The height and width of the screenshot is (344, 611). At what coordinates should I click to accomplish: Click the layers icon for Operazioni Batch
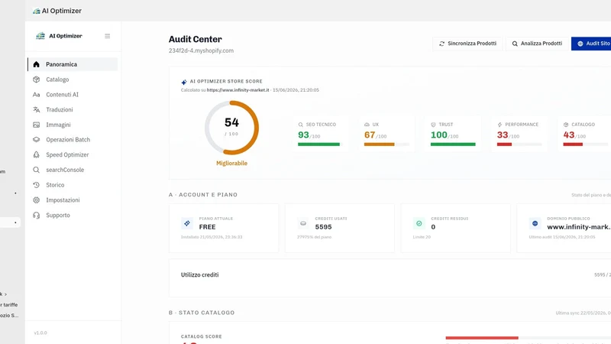click(36, 140)
